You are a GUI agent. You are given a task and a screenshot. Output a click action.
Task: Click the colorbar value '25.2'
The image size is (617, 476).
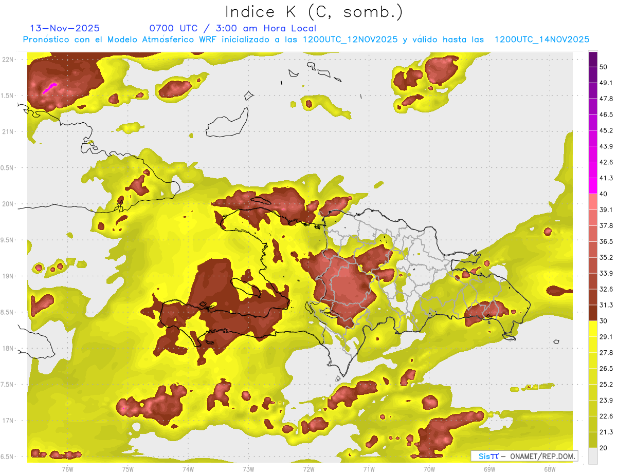[606, 385]
